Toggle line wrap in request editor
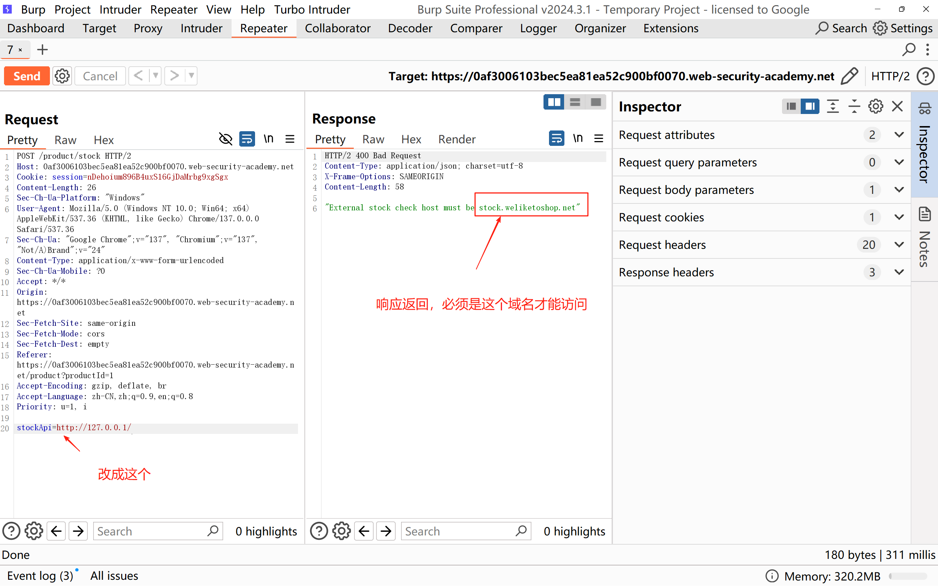 click(247, 139)
